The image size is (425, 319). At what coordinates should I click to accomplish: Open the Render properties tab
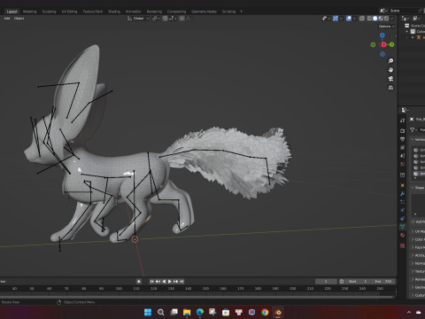pos(403,130)
